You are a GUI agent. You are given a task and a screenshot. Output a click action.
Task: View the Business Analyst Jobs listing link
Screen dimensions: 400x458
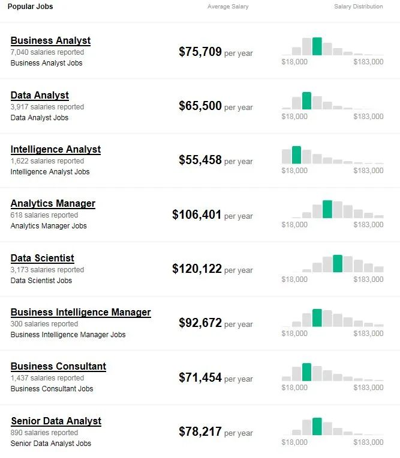point(47,63)
